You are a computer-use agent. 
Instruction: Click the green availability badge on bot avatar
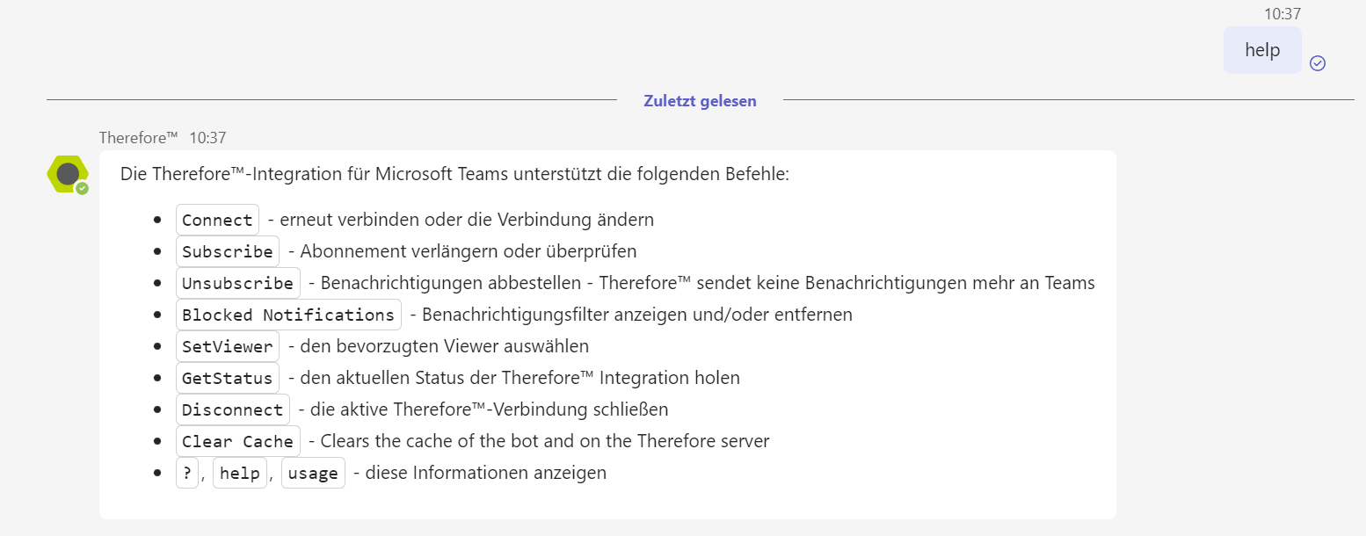tap(82, 188)
